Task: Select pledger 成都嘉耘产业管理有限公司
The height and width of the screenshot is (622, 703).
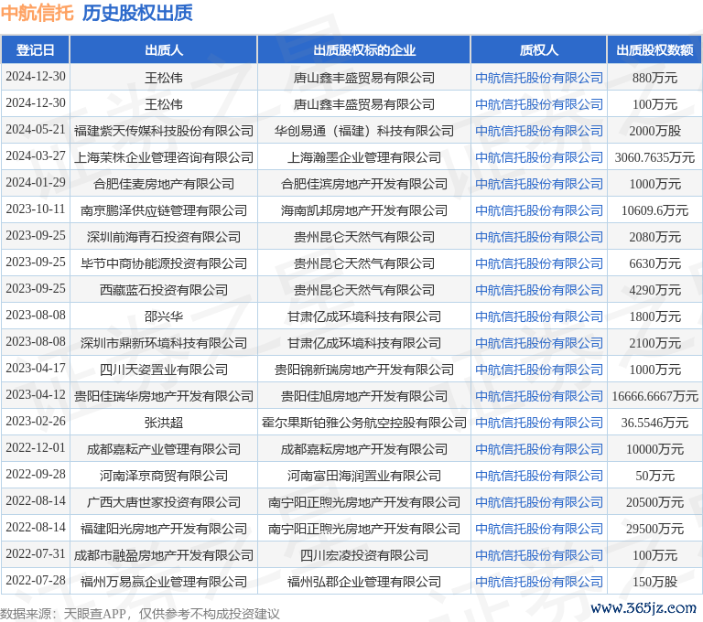Action: click(164, 449)
